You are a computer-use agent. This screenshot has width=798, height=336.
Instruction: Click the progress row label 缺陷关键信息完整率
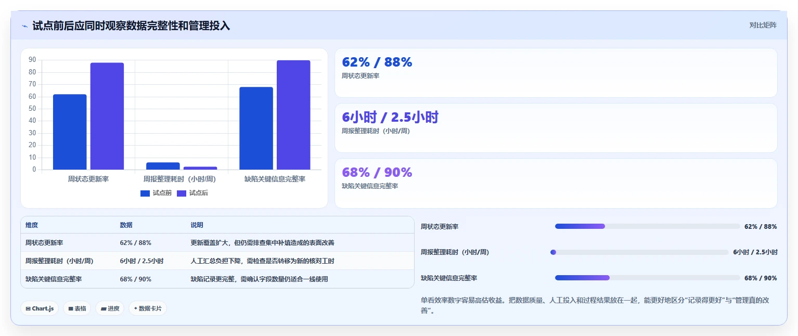(x=449, y=278)
